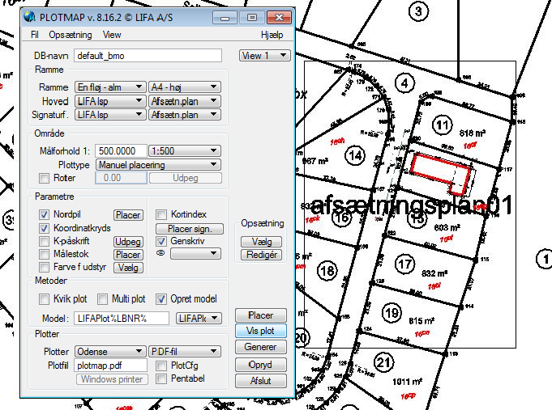Open the LIFAPlot model dropdown

pos(199,319)
